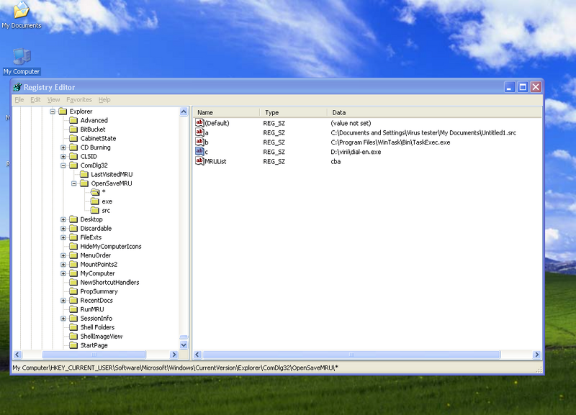Sort values by the Name column header
The height and width of the screenshot is (415, 576).
pyautogui.click(x=226, y=112)
